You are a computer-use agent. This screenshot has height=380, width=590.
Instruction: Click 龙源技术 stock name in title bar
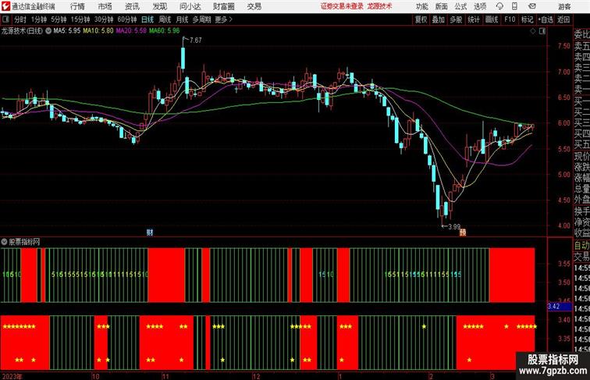(x=379, y=6)
